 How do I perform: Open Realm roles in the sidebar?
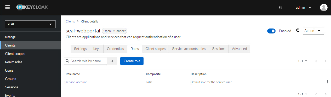30,62
